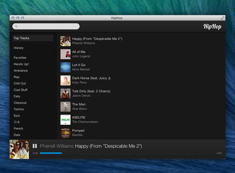
Task: Pause the currently playing track
Action: pyautogui.click(x=35, y=146)
